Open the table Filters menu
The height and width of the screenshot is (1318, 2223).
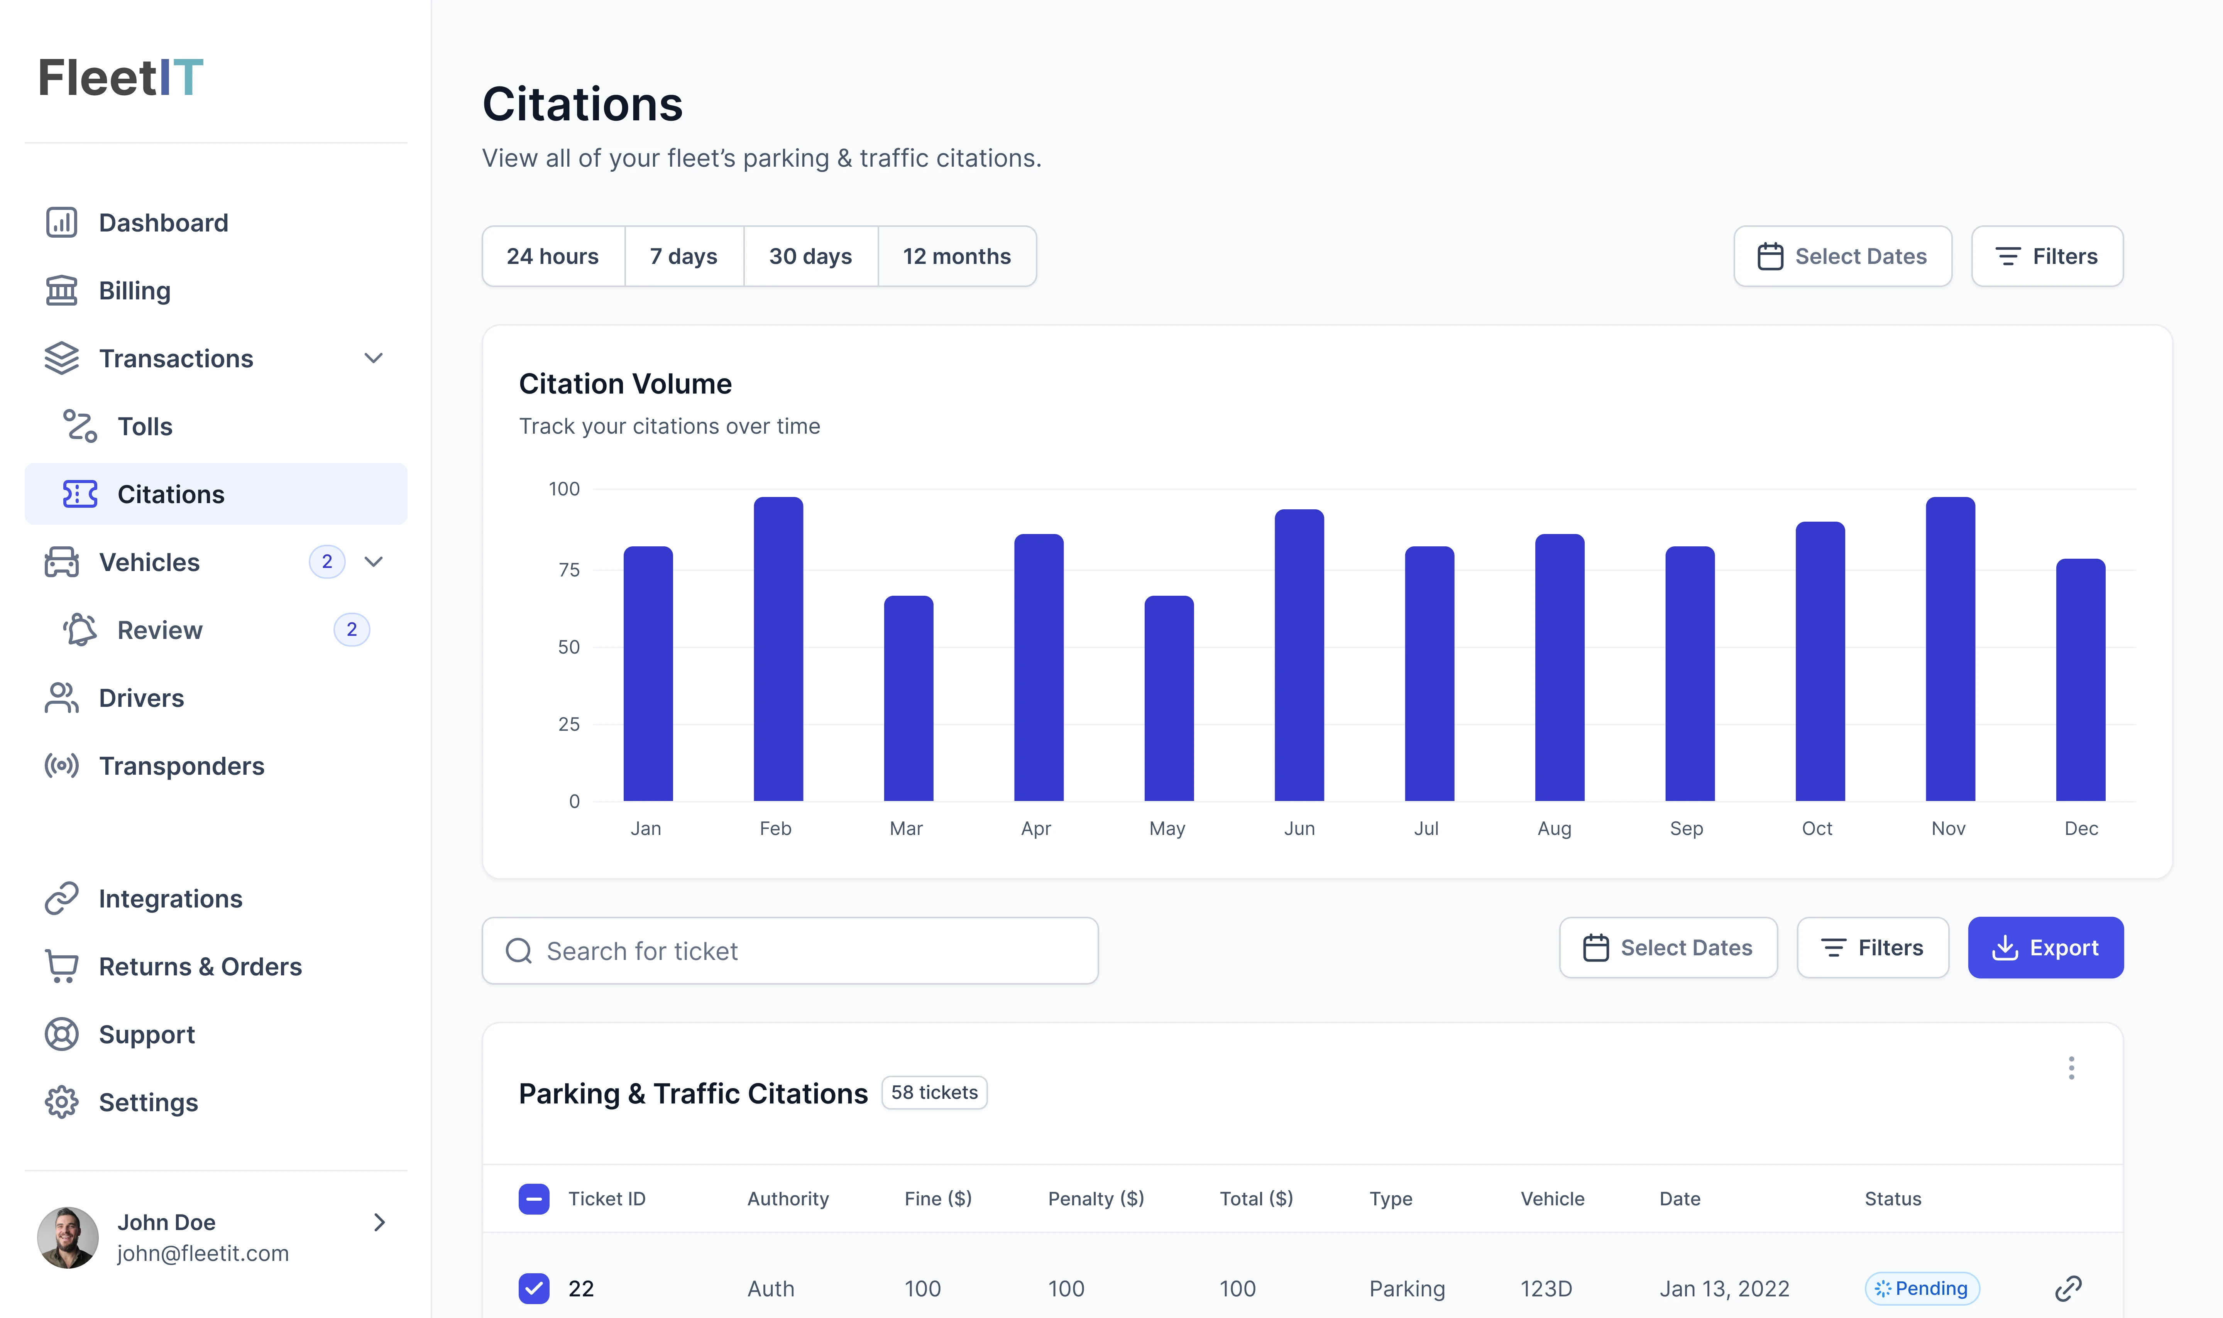(x=1873, y=948)
